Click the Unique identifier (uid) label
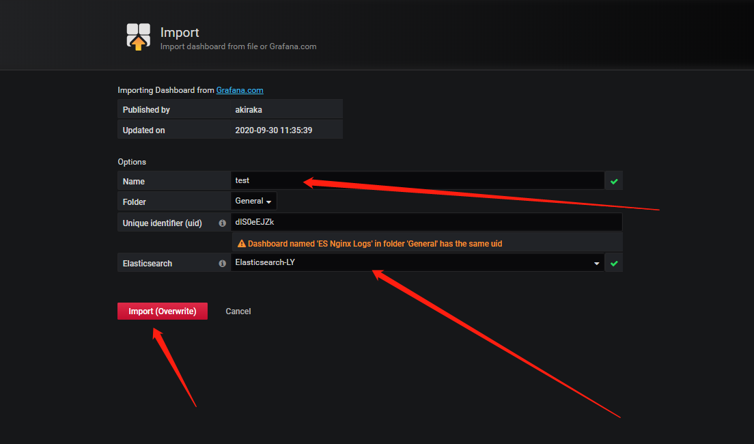The image size is (754, 444). [x=162, y=223]
